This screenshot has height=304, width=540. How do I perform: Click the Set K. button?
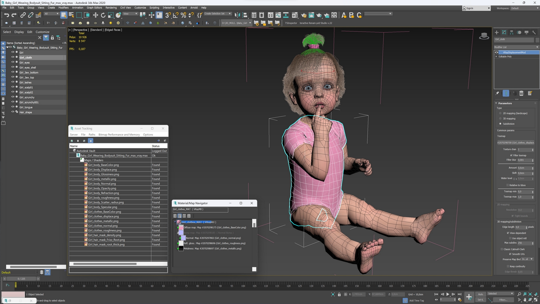[x=481, y=300]
